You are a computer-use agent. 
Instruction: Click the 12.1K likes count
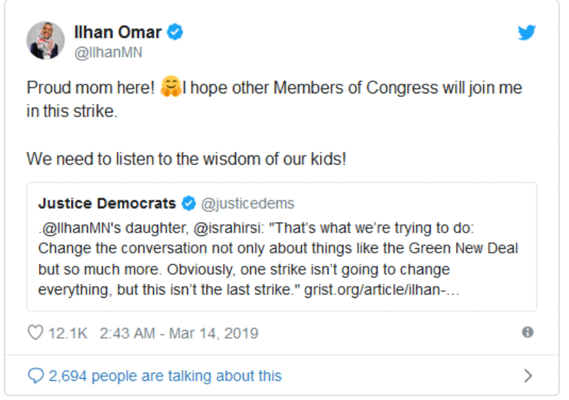pos(67,333)
